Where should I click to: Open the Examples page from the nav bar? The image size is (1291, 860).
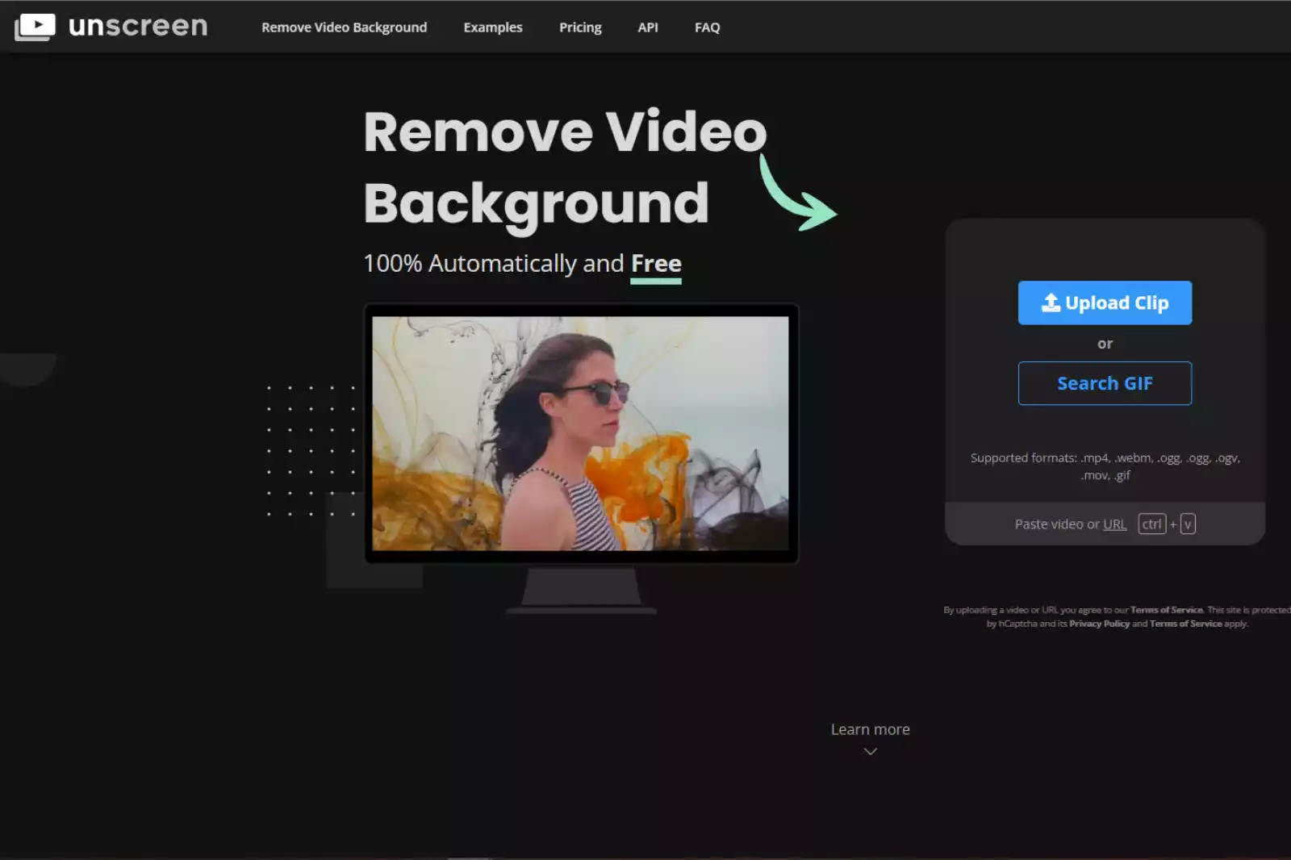(x=492, y=27)
